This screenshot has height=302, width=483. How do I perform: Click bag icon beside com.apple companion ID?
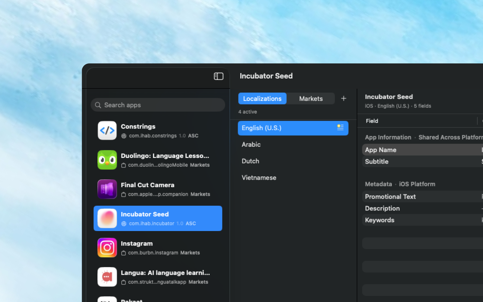(123, 194)
